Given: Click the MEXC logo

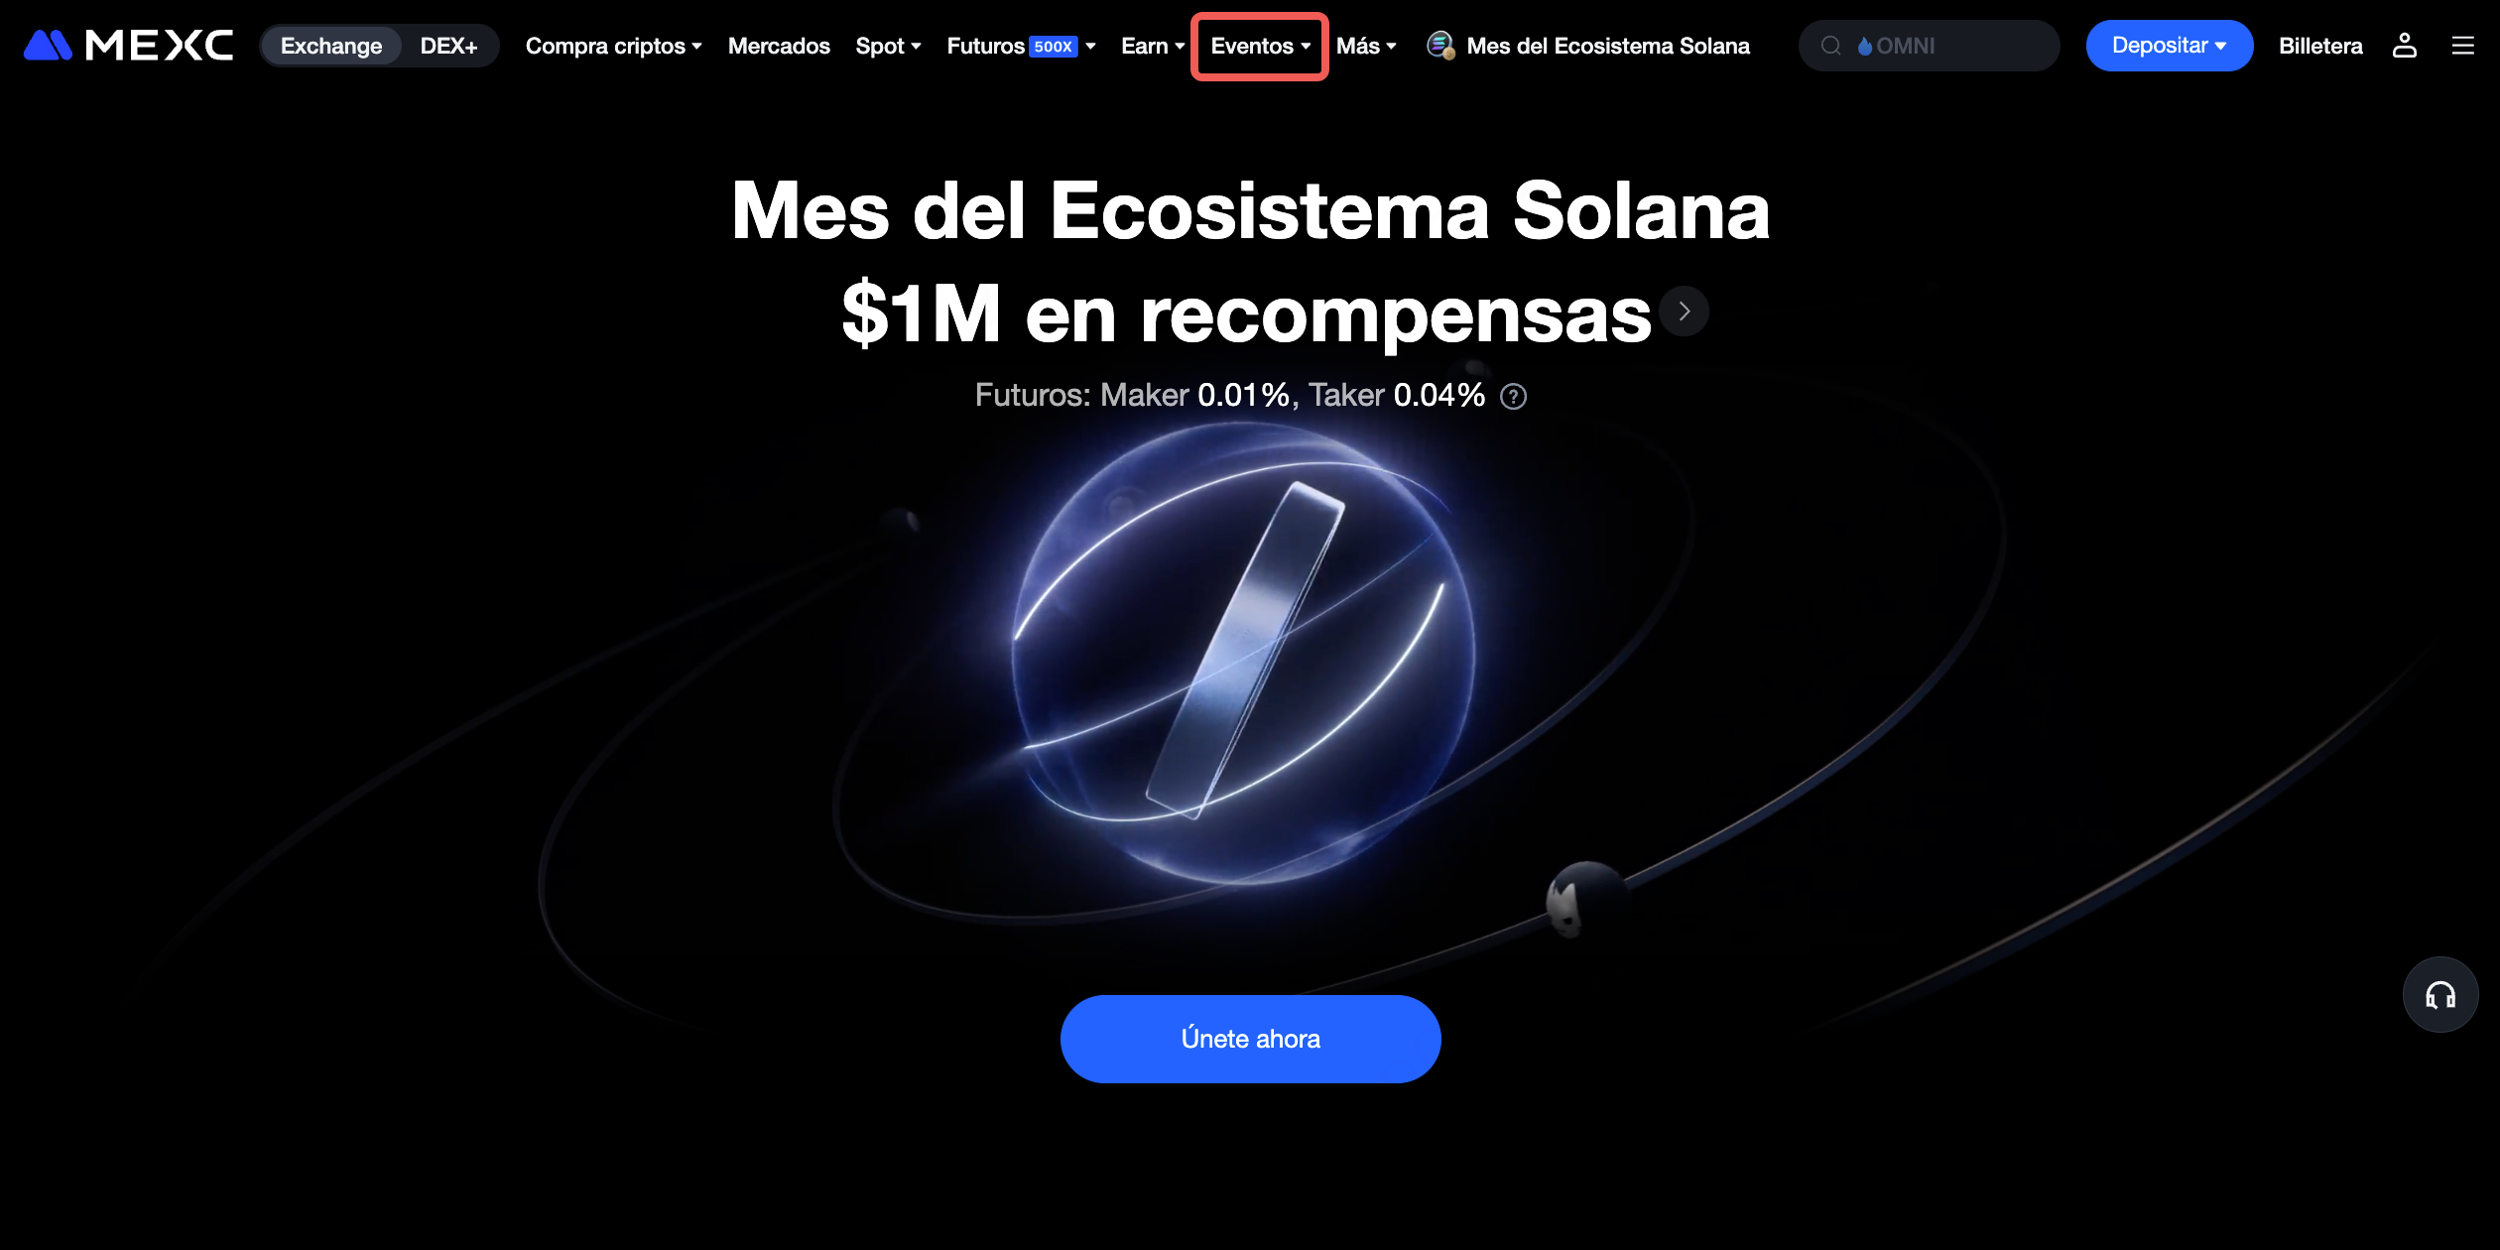Looking at the screenshot, I should tap(129, 46).
